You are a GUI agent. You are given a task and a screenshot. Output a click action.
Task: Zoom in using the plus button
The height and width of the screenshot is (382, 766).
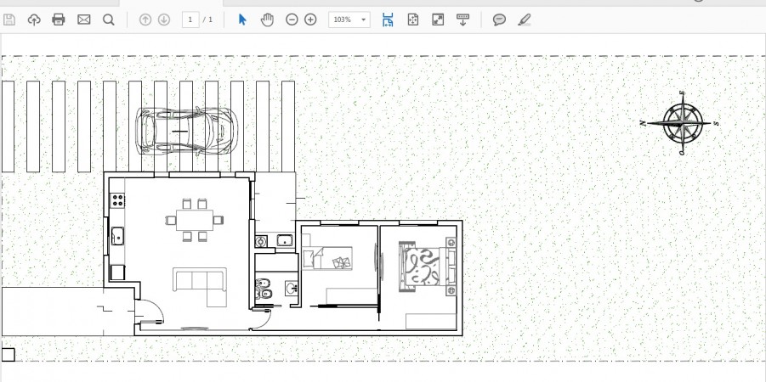tap(310, 20)
